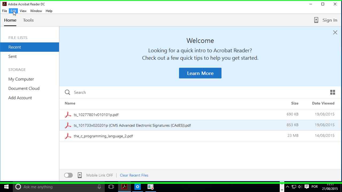Show hidden system tray icons

287,187
